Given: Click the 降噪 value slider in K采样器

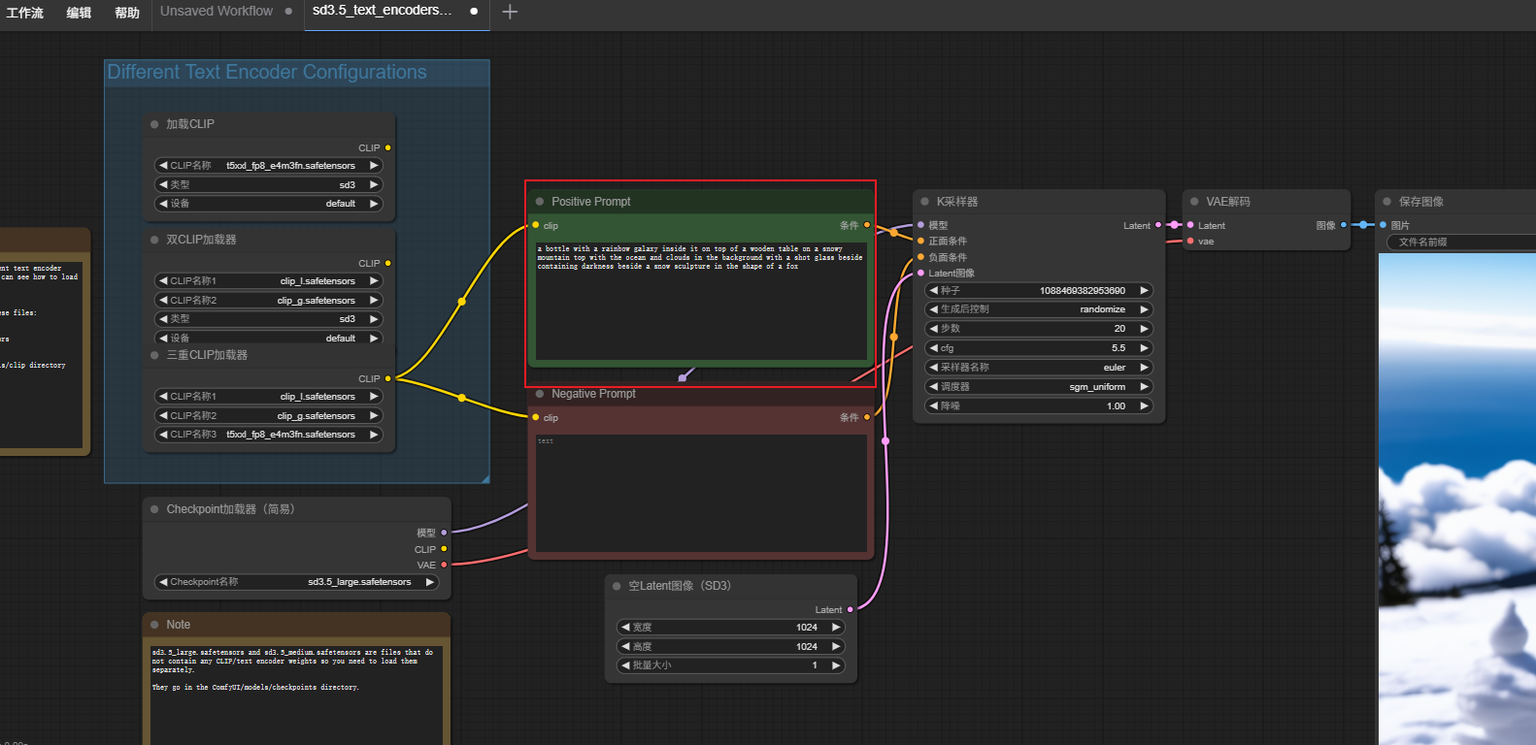Looking at the screenshot, I should click(x=1038, y=406).
